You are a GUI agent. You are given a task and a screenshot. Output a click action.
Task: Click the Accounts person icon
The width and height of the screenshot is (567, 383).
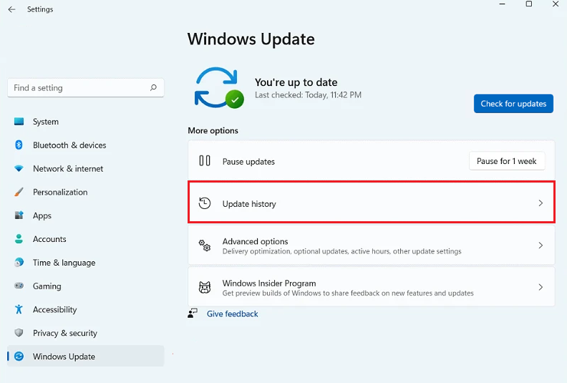(19, 239)
